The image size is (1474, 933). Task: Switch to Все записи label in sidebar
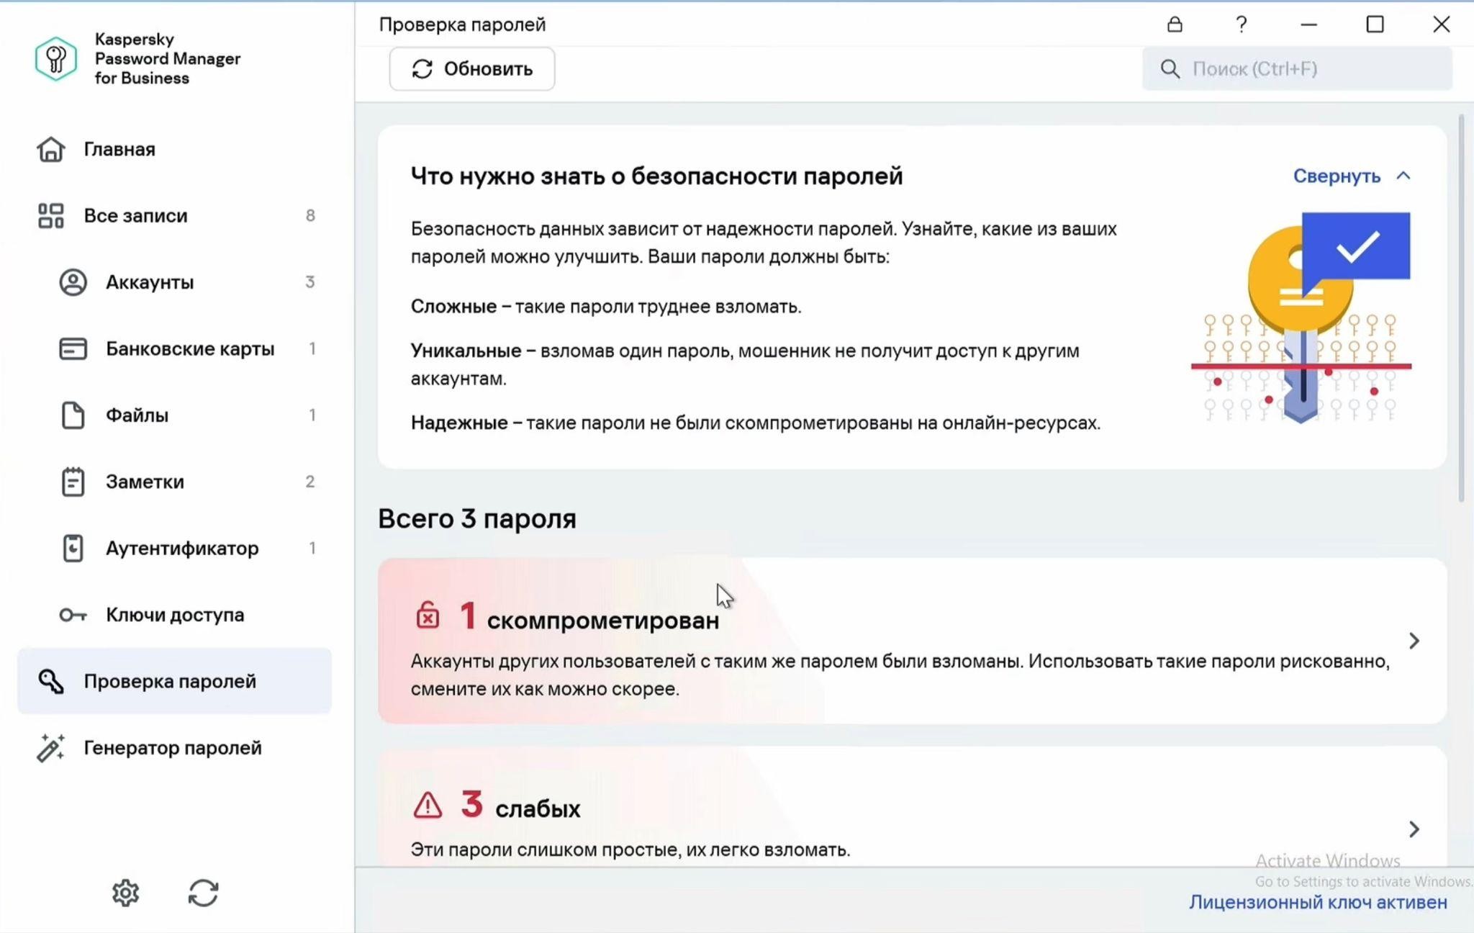pos(135,215)
